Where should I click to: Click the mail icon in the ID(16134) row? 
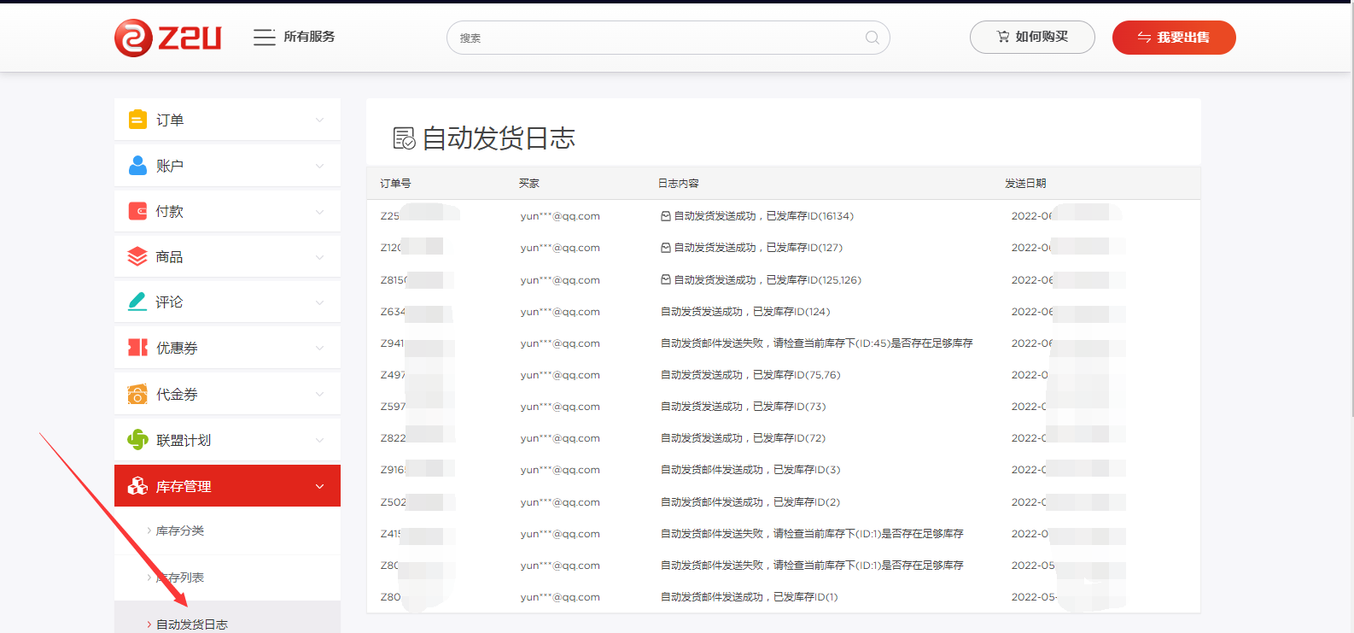click(x=666, y=216)
